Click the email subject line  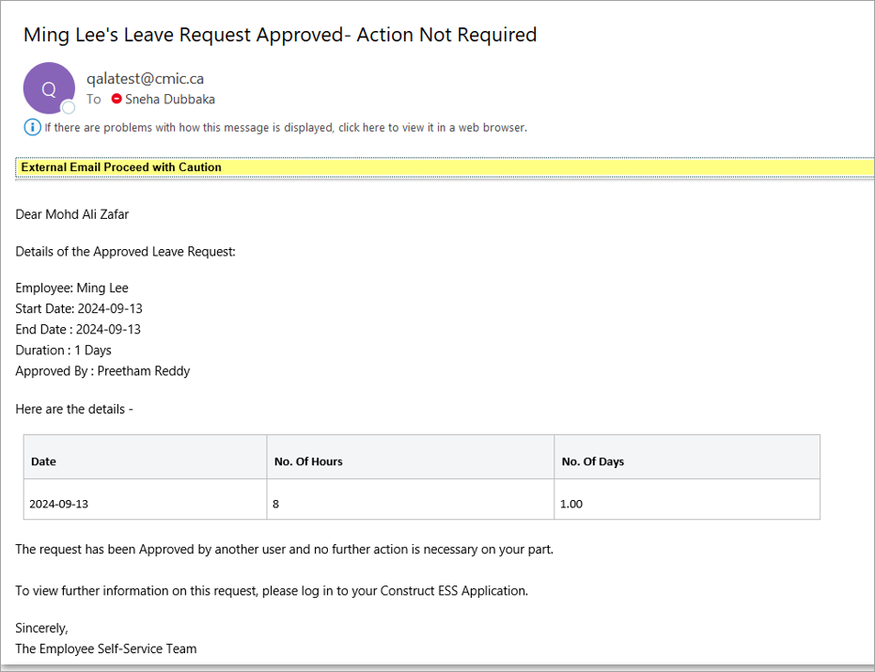coord(280,35)
